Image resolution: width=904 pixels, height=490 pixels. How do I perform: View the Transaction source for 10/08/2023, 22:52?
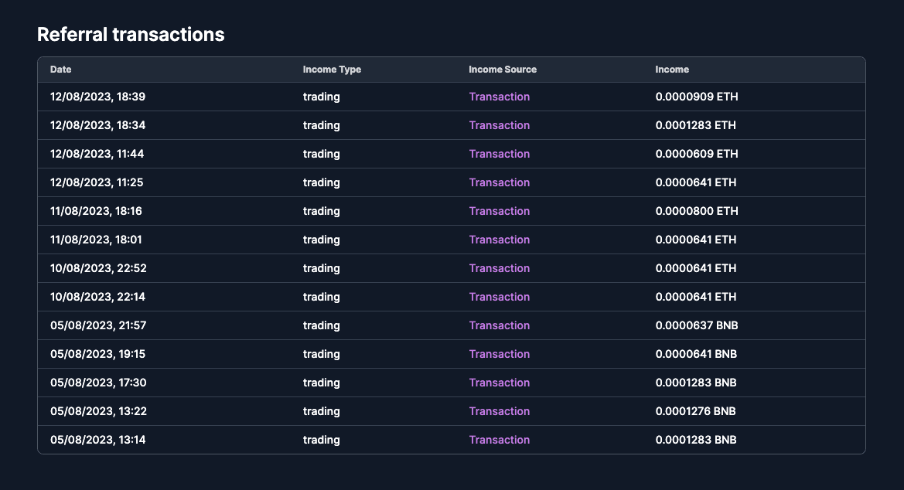point(500,268)
